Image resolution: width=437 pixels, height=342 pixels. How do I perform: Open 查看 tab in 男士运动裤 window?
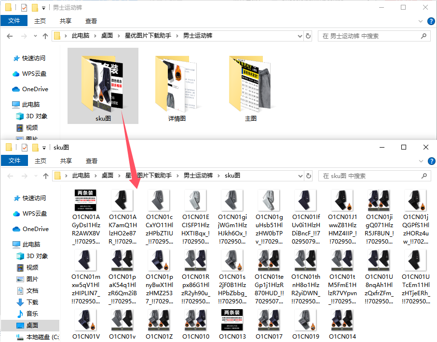91,21
